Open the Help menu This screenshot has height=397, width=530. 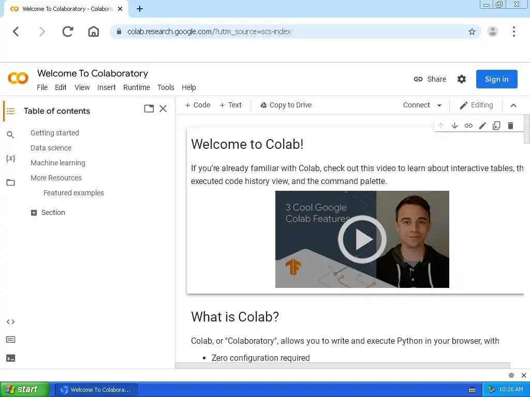[x=188, y=87]
